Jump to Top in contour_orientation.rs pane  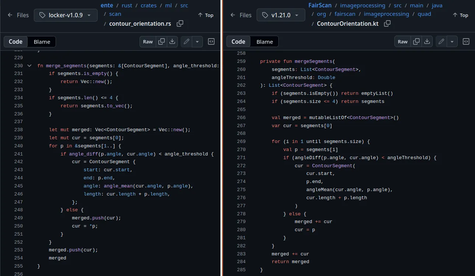coord(205,15)
